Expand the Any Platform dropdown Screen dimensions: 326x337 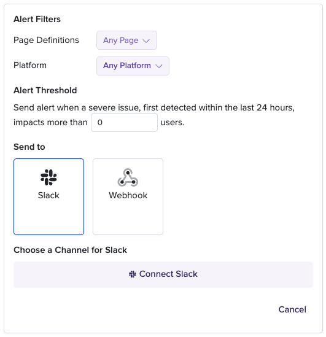133,66
